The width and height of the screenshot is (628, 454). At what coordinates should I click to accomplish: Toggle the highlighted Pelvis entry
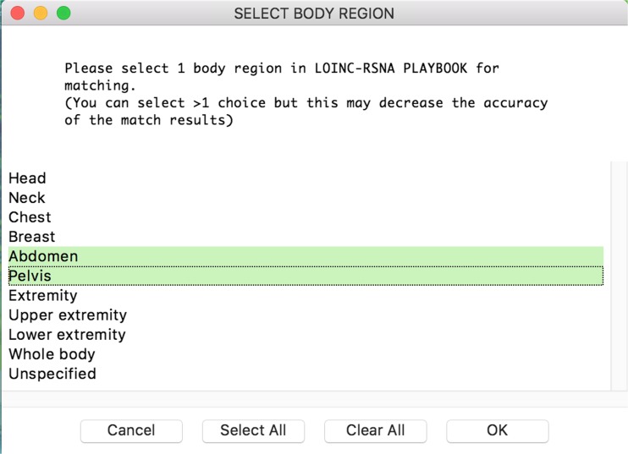[306, 276]
